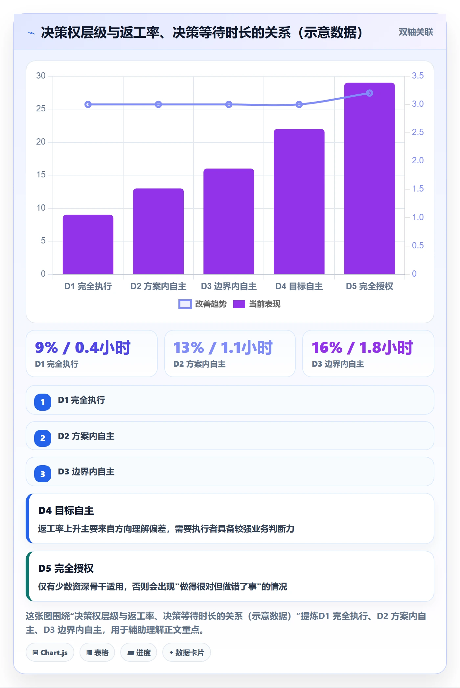Click the trend line point above D1
Screen dimensions: 460x688
pyautogui.click(x=88, y=104)
